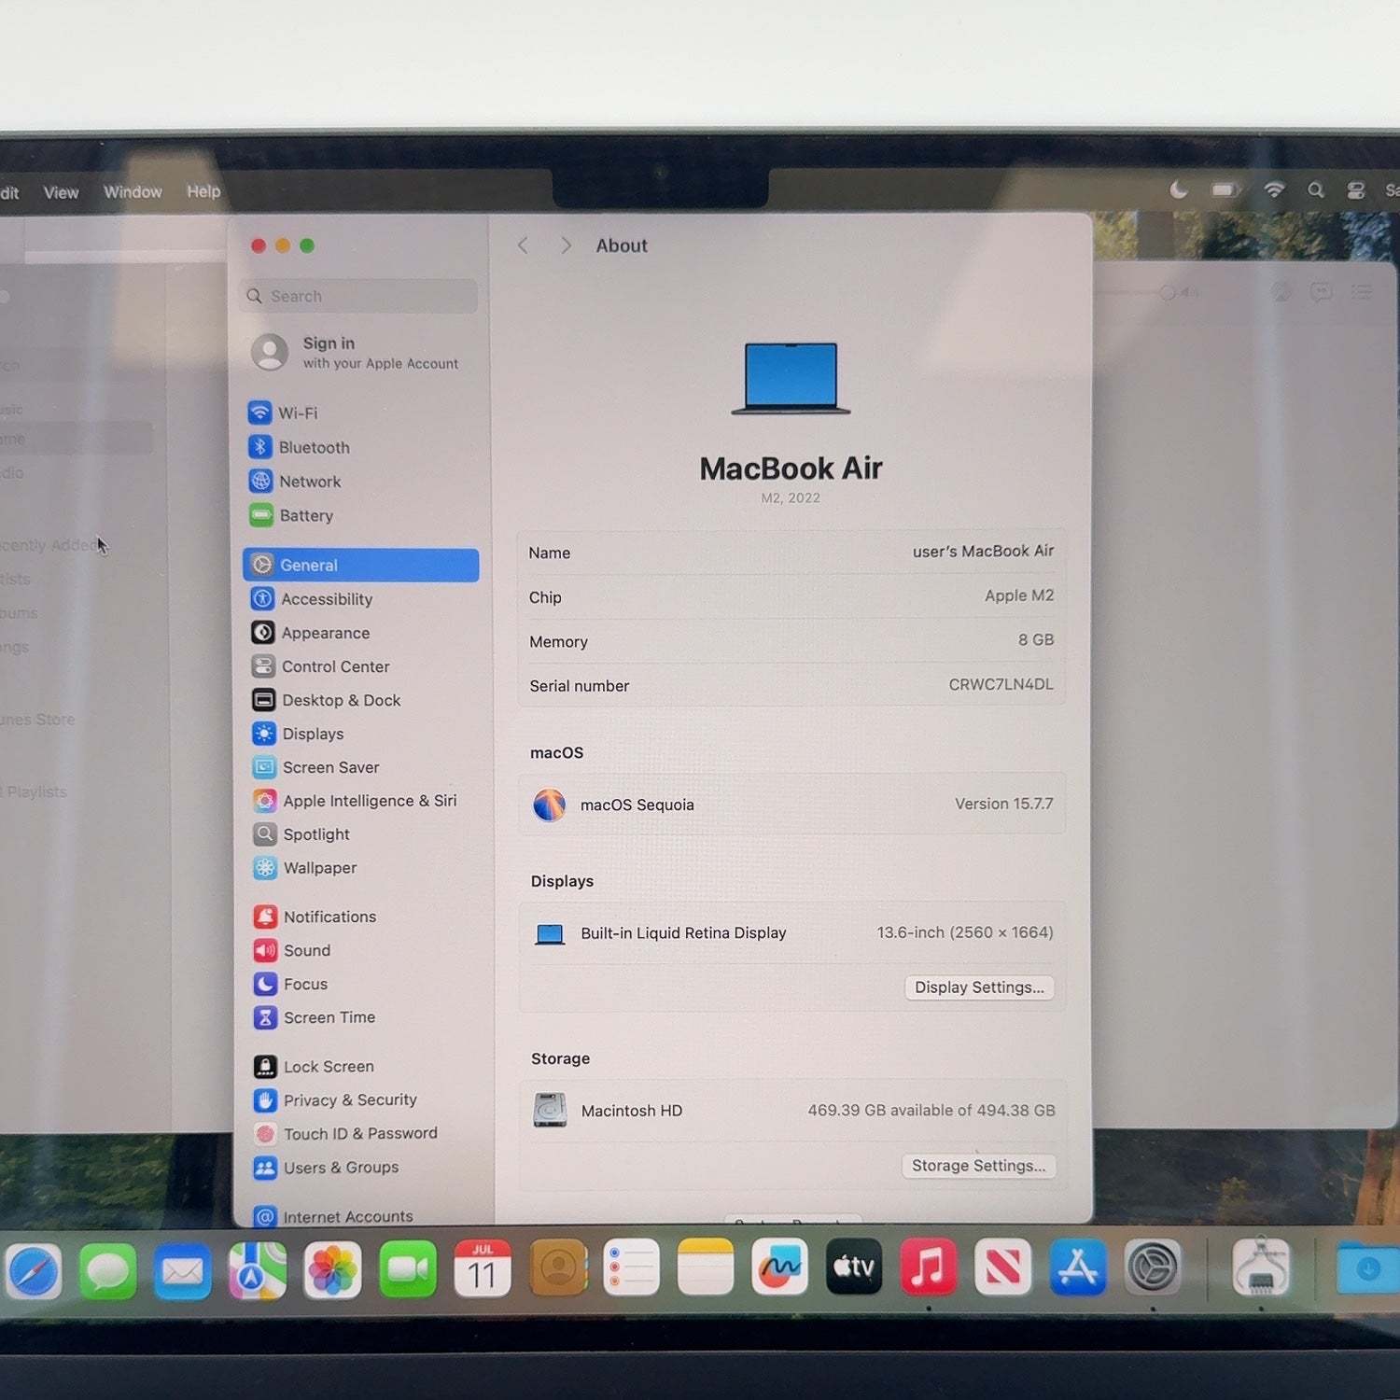The image size is (1400, 1400).
Task: Open System Settings from the Dock
Action: point(1153,1267)
